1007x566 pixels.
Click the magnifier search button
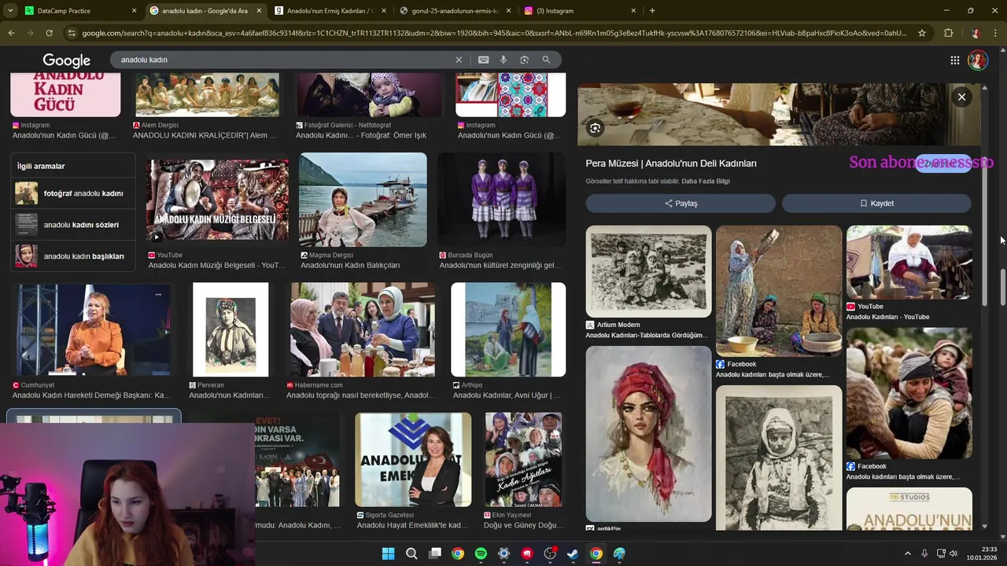tap(546, 60)
